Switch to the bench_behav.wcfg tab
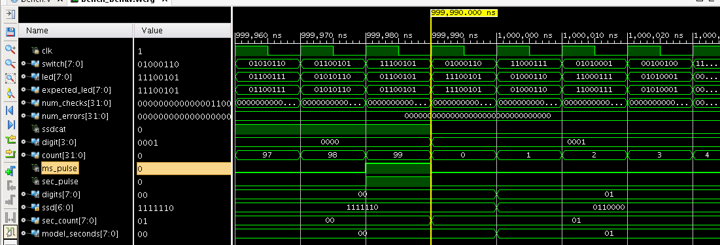The height and width of the screenshot is (245, 720). [118, 2]
